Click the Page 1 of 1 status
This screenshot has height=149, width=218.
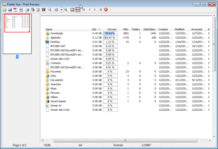[x=19, y=145]
